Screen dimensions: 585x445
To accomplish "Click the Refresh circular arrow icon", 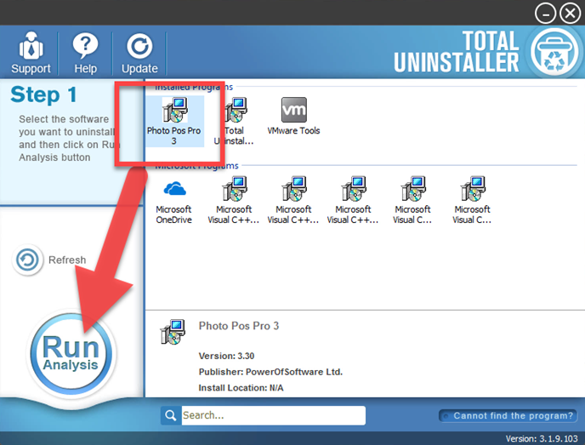I will point(27,260).
